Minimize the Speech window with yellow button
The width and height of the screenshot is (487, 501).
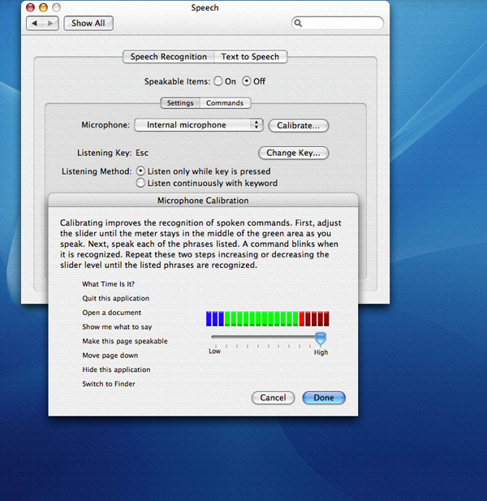point(44,7)
